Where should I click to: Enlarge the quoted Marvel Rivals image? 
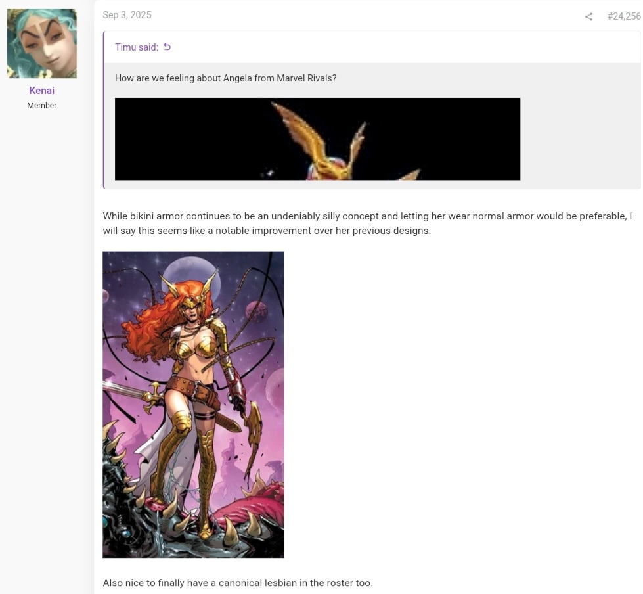[317, 139]
